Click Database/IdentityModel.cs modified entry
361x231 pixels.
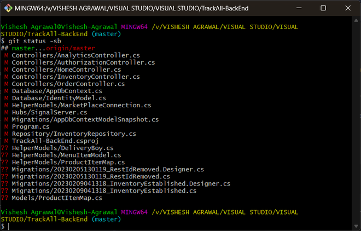[59, 98]
